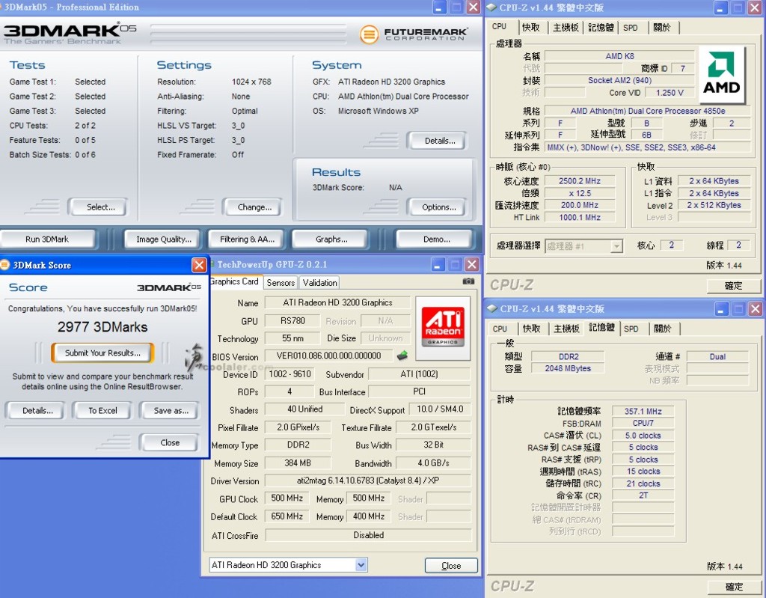
Task: Click the GPU Name field in GPU-Z
Action: click(x=337, y=302)
